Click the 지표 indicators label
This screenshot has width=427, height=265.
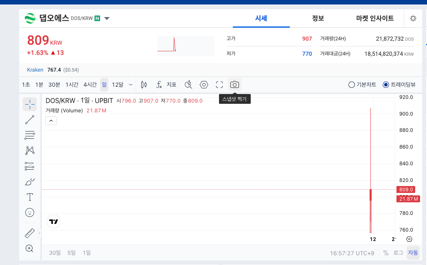pos(171,85)
